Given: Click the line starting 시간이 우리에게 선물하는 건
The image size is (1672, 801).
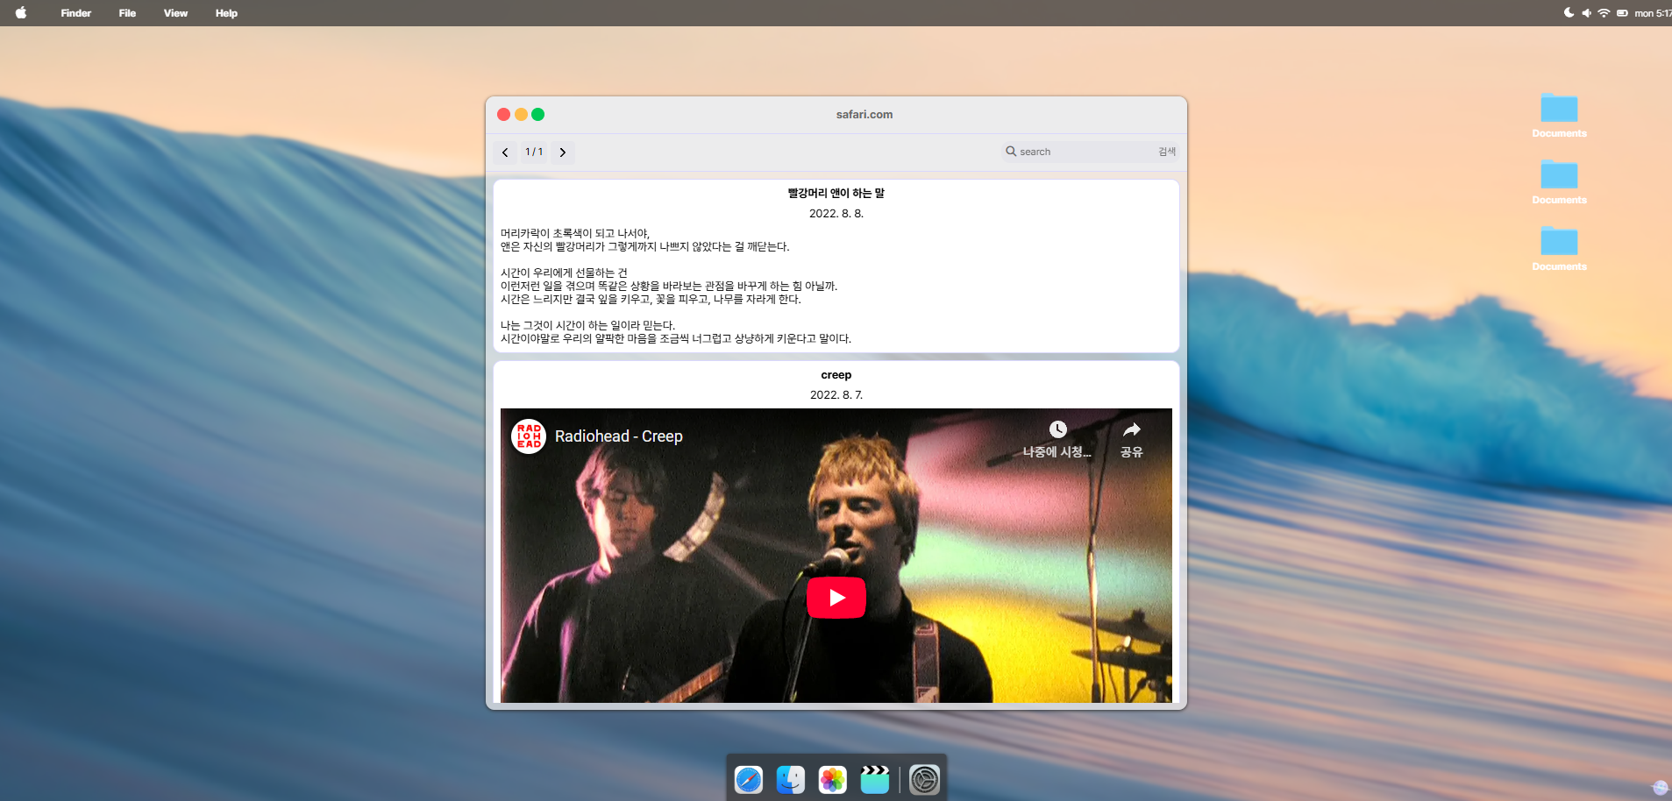Looking at the screenshot, I should [564, 273].
